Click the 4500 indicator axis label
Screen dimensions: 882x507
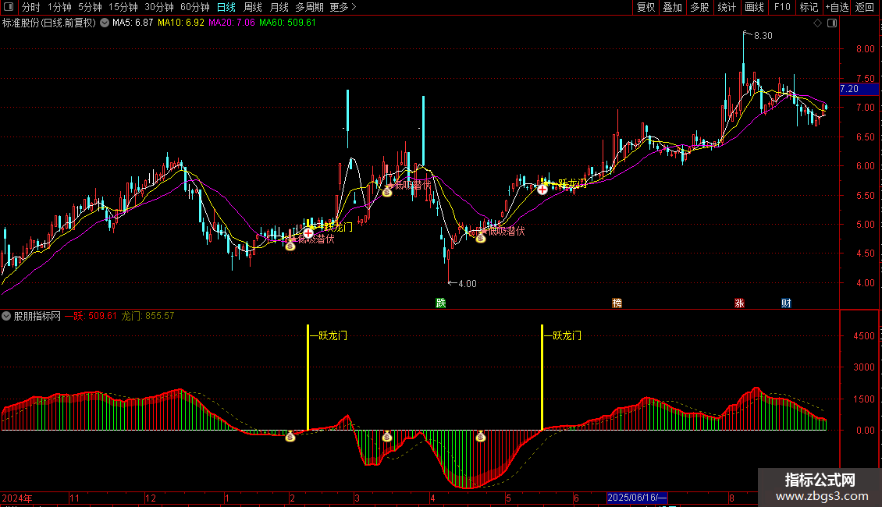pyautogui.click(x=864, y=335)
